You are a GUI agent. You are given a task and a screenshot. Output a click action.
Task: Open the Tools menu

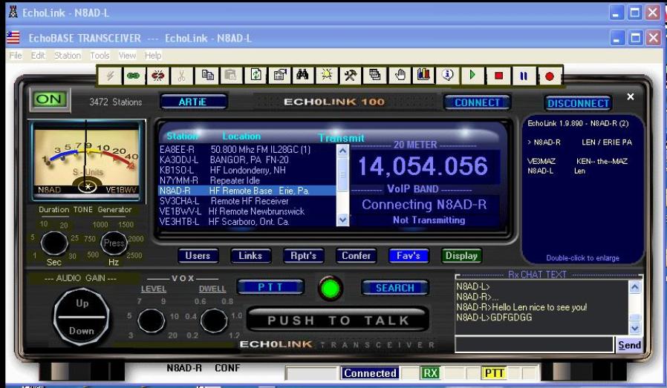100,56
